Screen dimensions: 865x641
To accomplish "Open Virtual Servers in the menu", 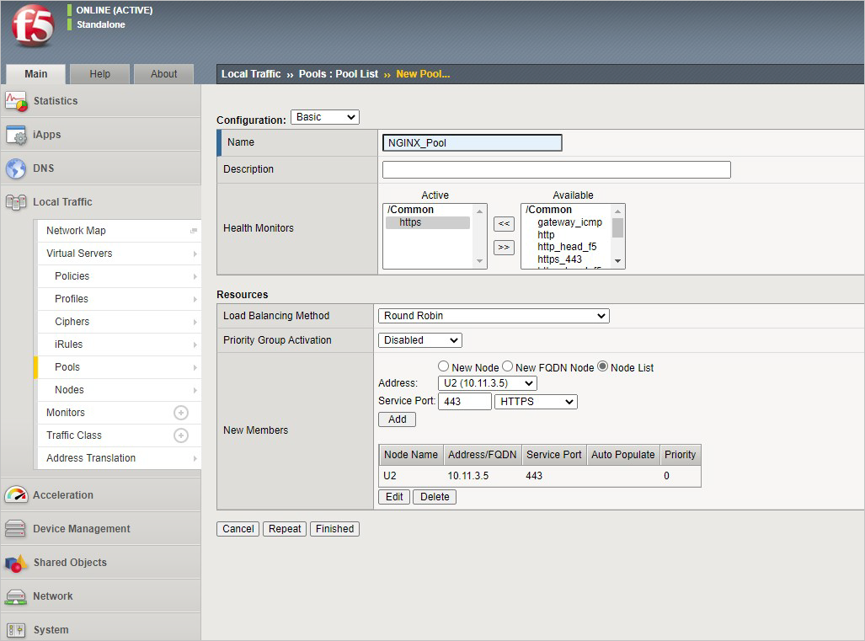I will tap(79, 254).
